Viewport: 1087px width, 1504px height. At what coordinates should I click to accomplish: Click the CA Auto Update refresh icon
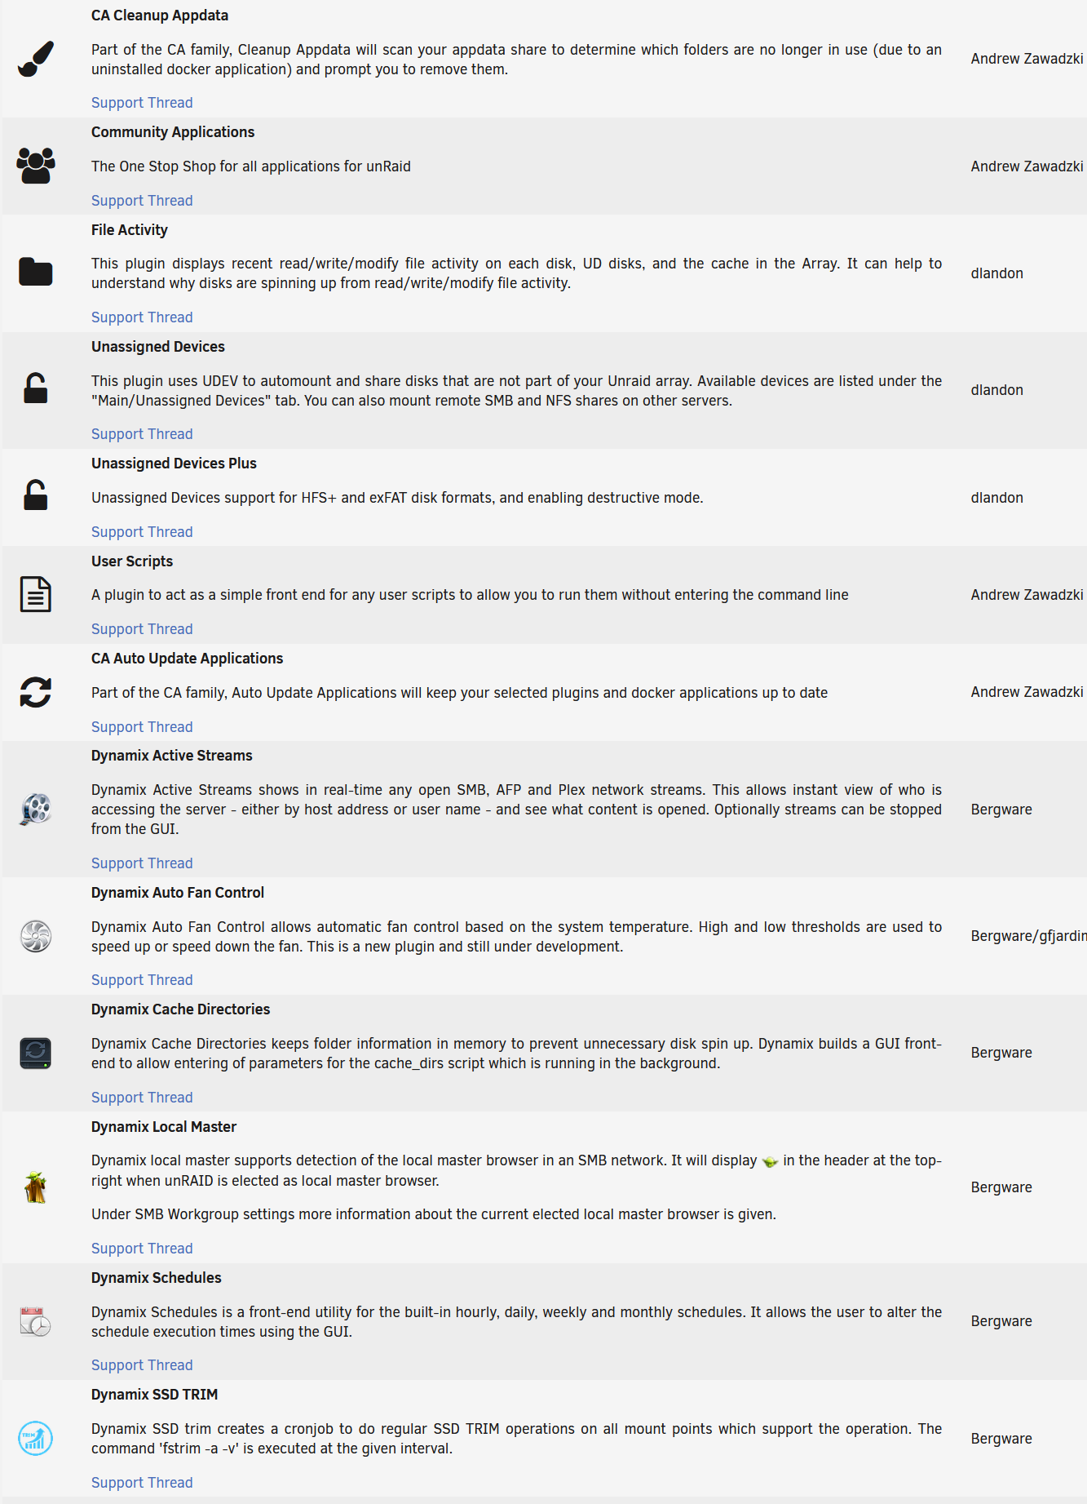36,692
